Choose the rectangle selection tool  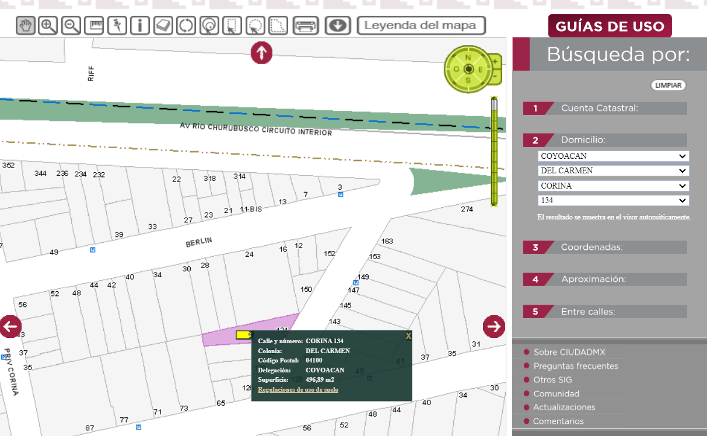(x=232, y=26)
